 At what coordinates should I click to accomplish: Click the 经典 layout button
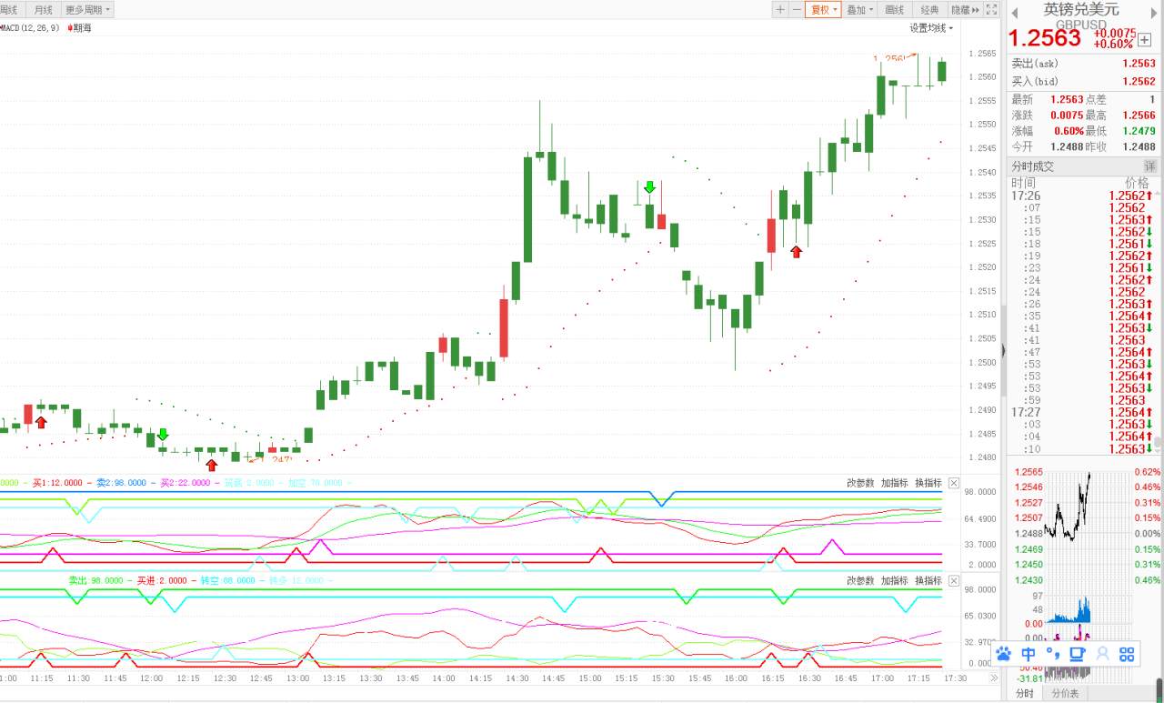pyautogui.click(x=929, y=10)
